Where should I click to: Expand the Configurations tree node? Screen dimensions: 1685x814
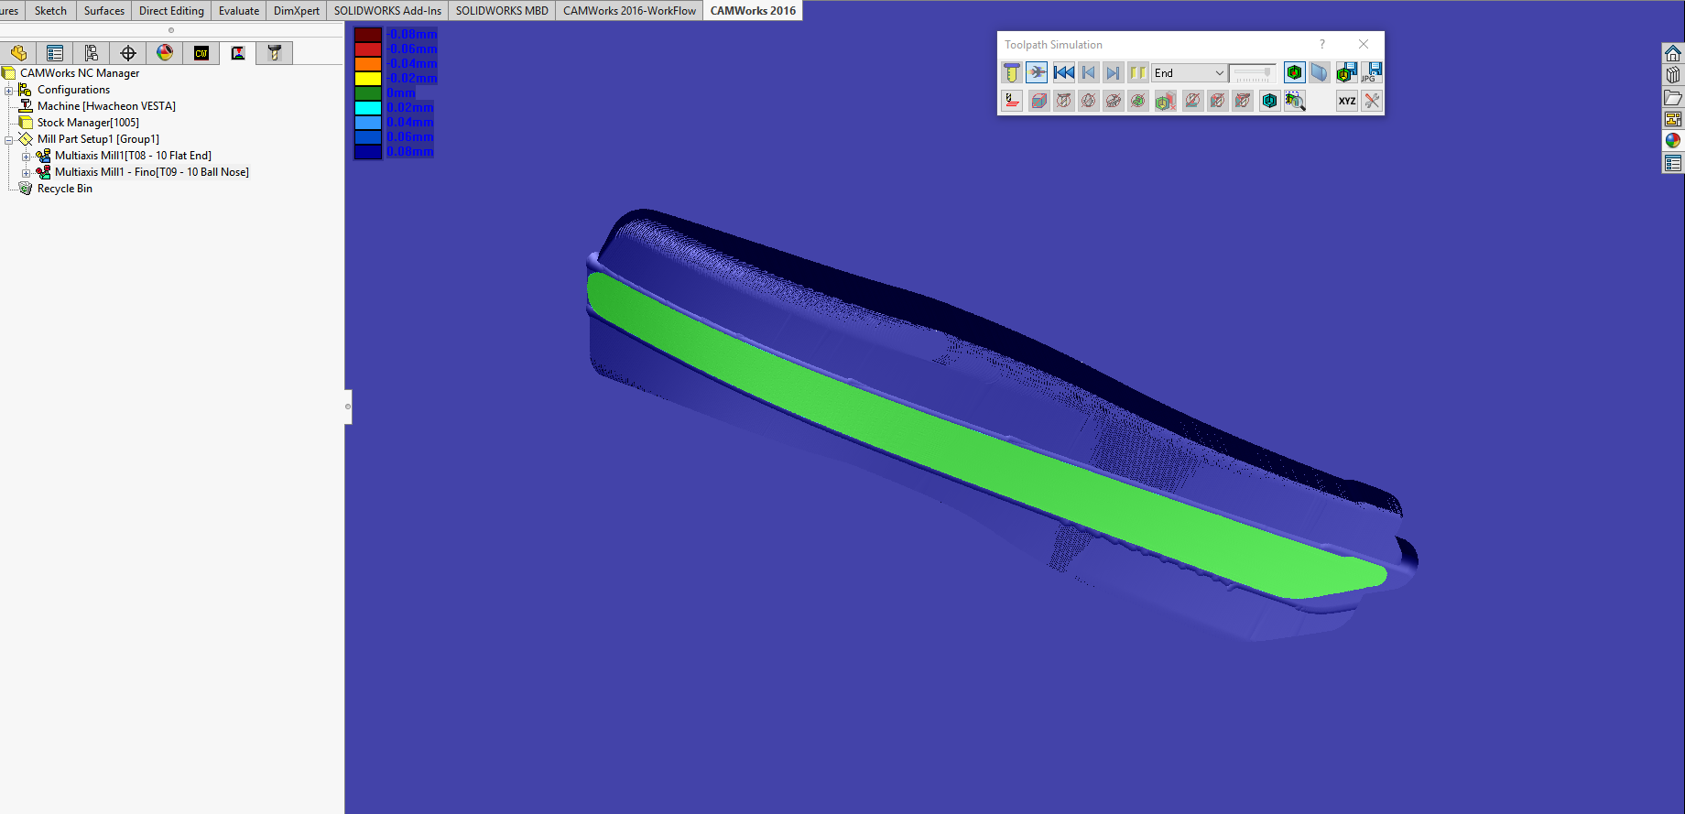pos(9,90)
